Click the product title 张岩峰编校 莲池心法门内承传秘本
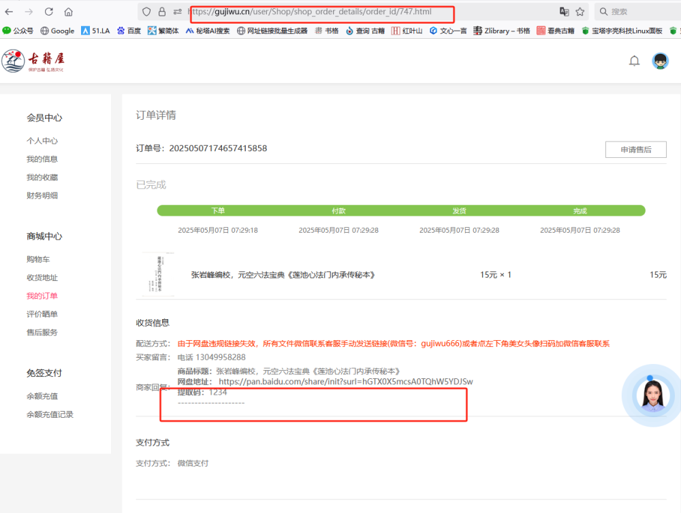This screenshot has height=513, width=681. click(x=283, y=275)
